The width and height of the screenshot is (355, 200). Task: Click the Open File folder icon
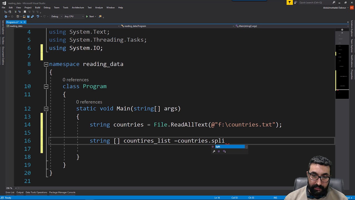(24, 16)
